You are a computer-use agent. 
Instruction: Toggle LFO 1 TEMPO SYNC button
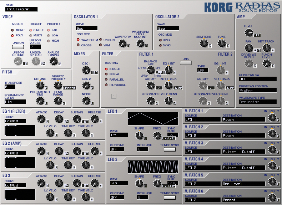[x=170, y=149]
